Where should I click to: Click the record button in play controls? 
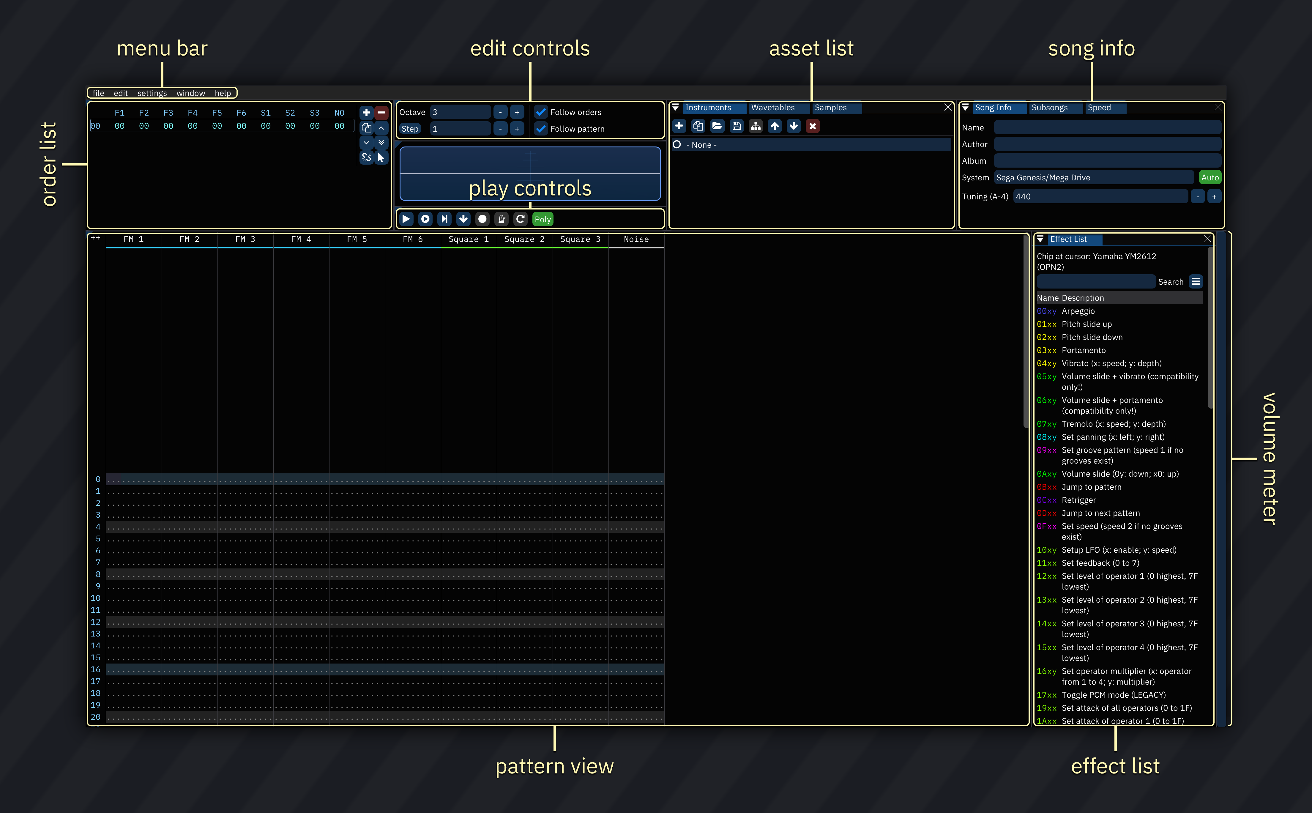483,219
